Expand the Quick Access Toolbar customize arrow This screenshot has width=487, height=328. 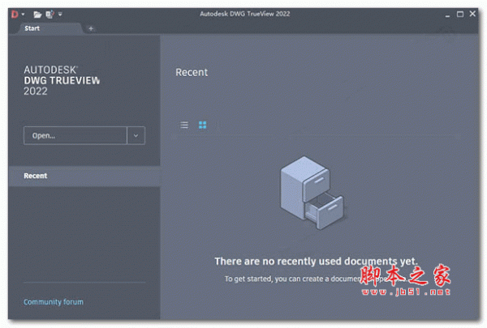pos(60,14)
